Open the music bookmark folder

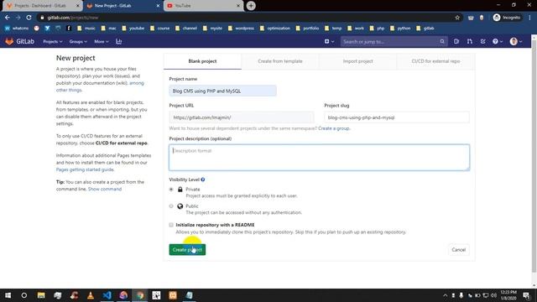pos(86,28)
